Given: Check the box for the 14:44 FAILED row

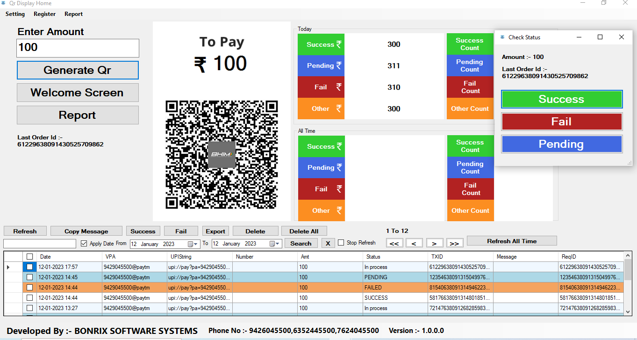Looking at the screenshot, I should [30, 288].
